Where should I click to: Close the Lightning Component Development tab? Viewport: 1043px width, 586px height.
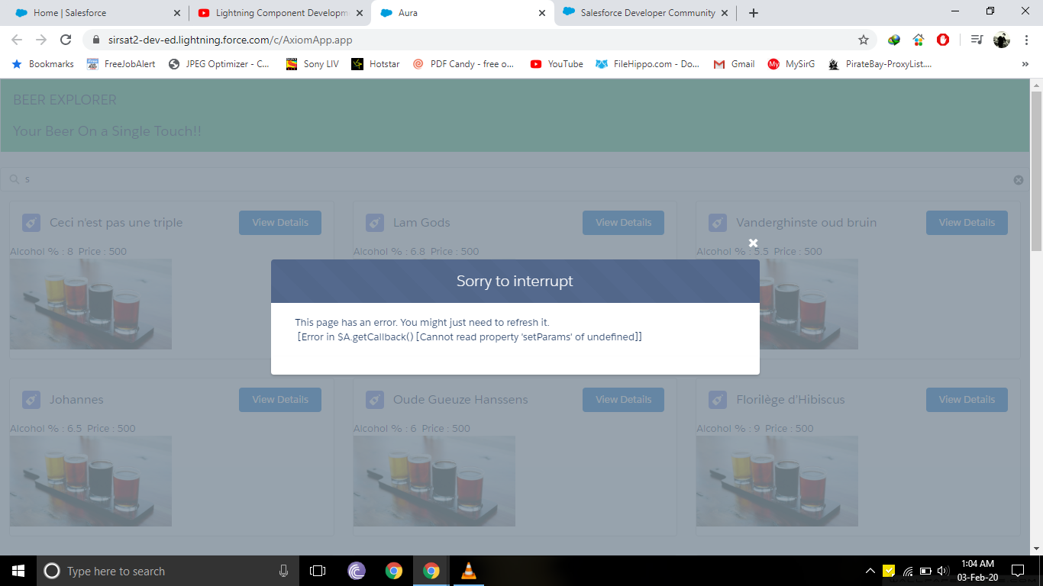tap(360, 13)
